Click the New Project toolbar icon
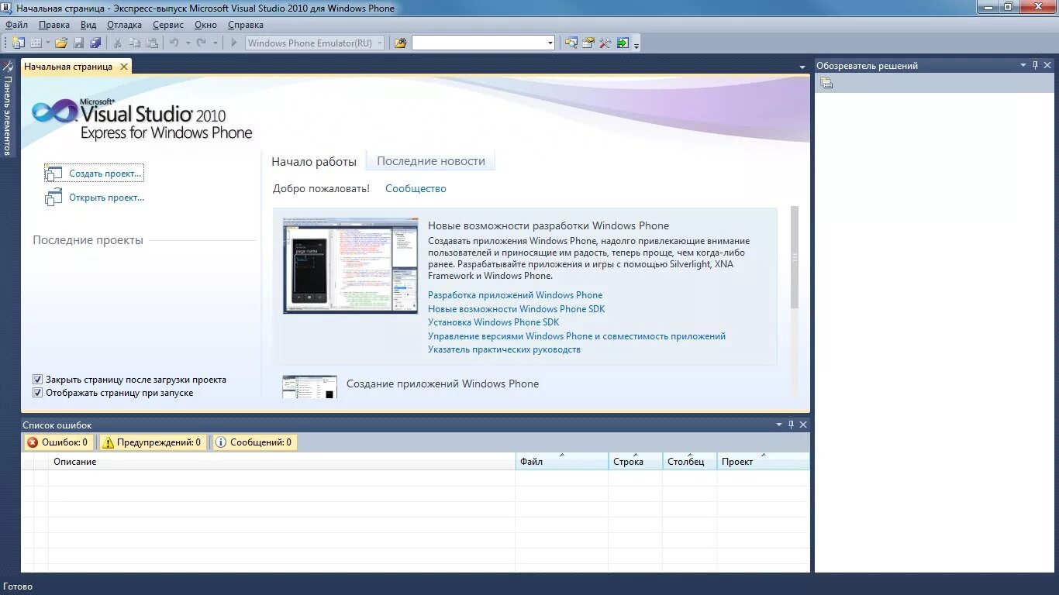This screenshot has width=1059, height=595. 19,43
